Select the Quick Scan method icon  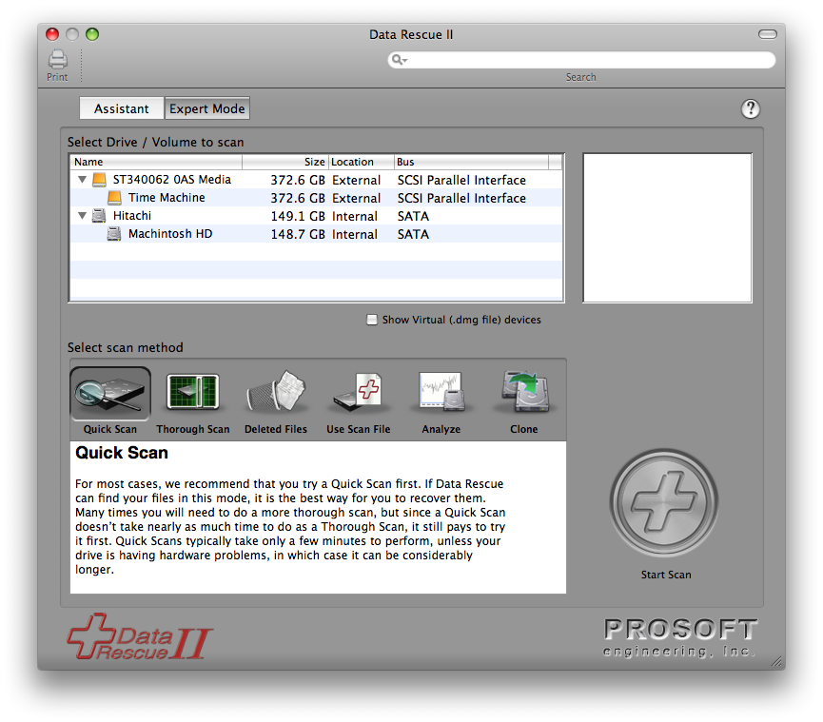pyautogui.click(x=110, y=394)
